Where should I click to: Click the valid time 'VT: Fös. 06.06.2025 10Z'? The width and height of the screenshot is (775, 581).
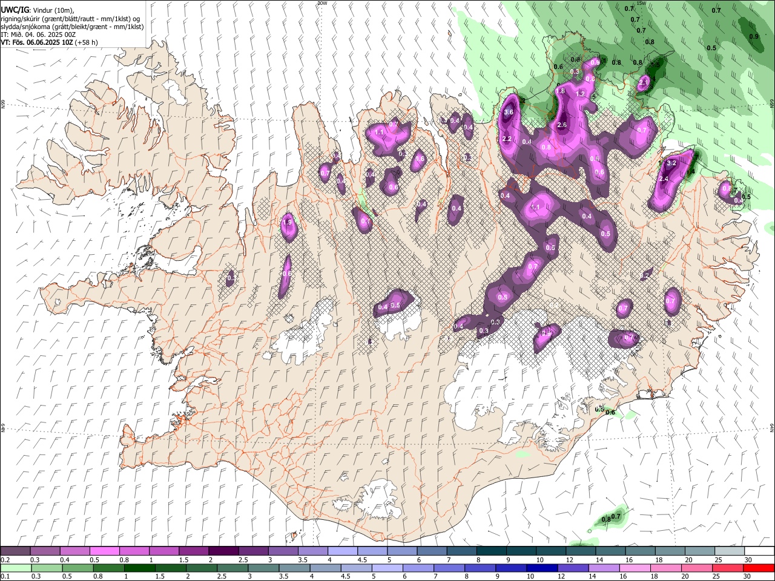coord(37,42)
